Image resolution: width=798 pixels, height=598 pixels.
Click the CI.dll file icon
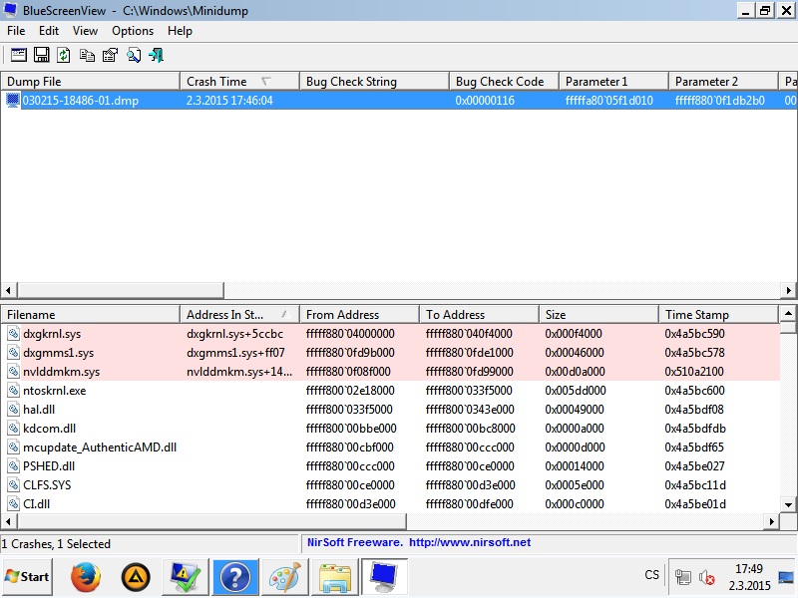coord(14,504)
